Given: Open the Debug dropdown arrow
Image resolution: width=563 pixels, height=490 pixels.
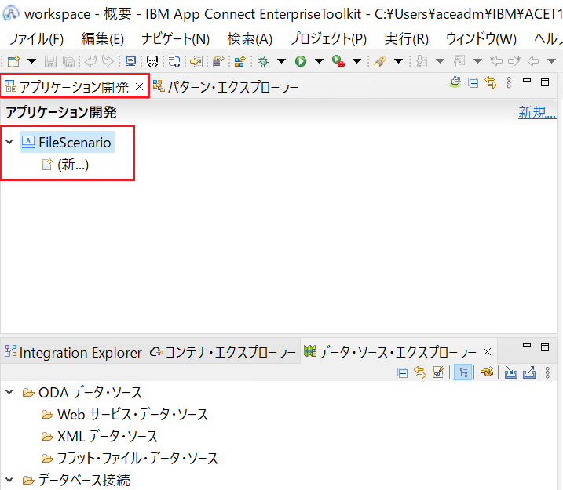Looking at the screenshot, I should tap(281, 61).
